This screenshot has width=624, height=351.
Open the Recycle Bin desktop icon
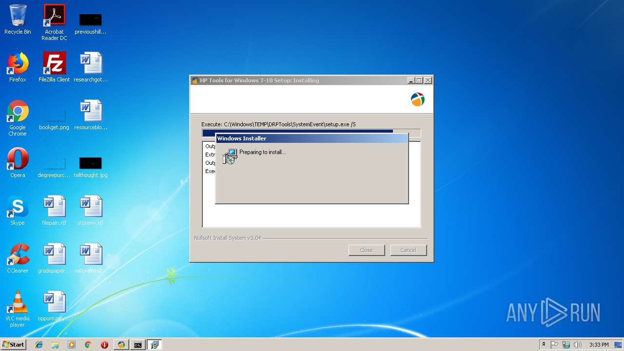pyautogui.click(x=18, y=19)
